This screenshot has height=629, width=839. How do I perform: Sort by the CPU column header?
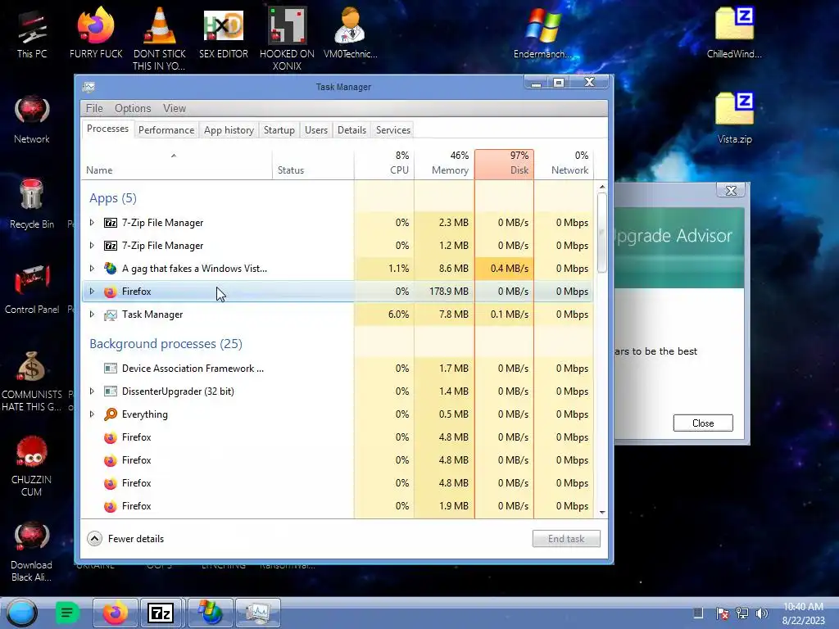coord(384,164)
